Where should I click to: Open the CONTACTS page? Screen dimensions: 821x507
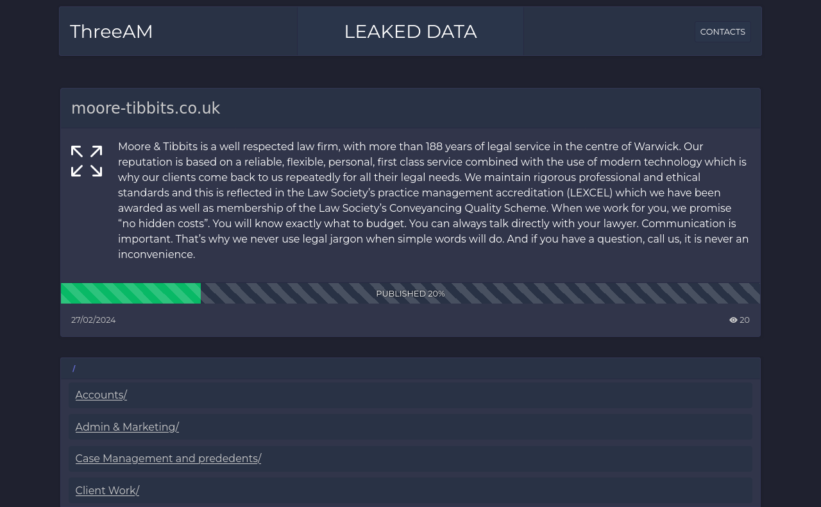click(722, 31)
